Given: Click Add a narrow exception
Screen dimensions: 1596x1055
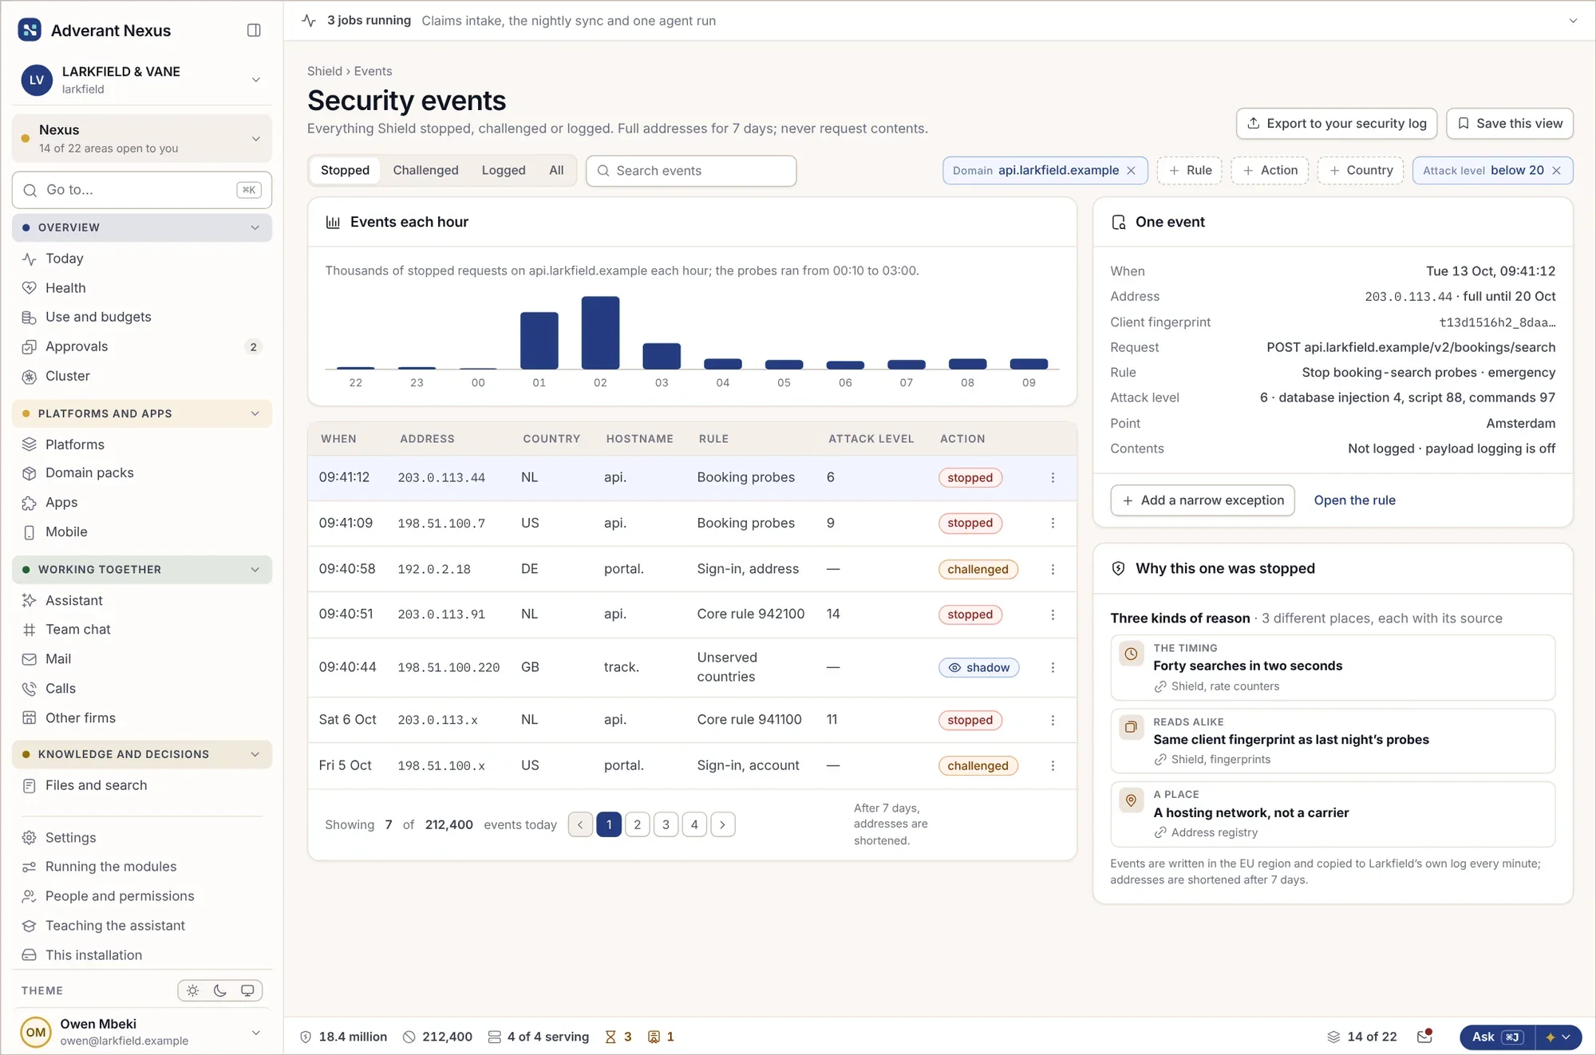Looking at the screenshot, I should 1203,500.
